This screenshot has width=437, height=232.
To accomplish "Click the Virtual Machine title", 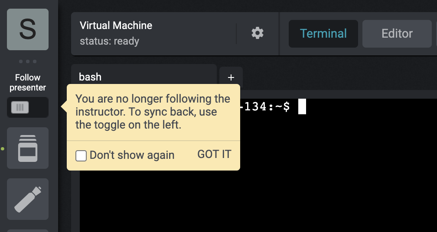I will (x=116, y=26).
